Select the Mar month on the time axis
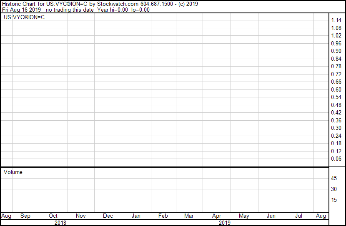The height and width of the screenshot is (226, 346). pos(189,216)
